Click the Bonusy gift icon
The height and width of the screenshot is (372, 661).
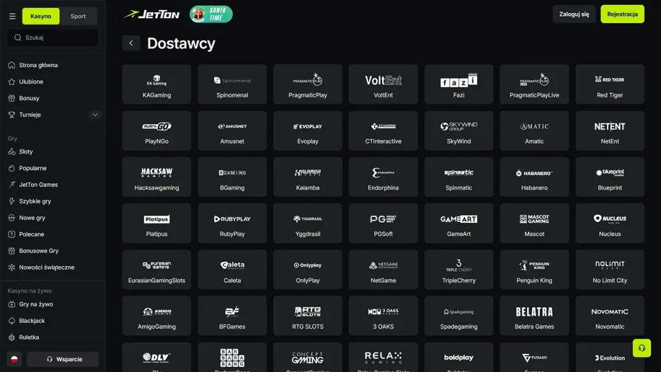click(x=12, y=98)
